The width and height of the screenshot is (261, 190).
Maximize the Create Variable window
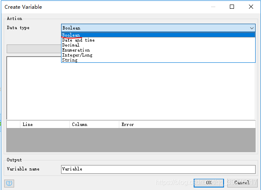coord(232,7)
